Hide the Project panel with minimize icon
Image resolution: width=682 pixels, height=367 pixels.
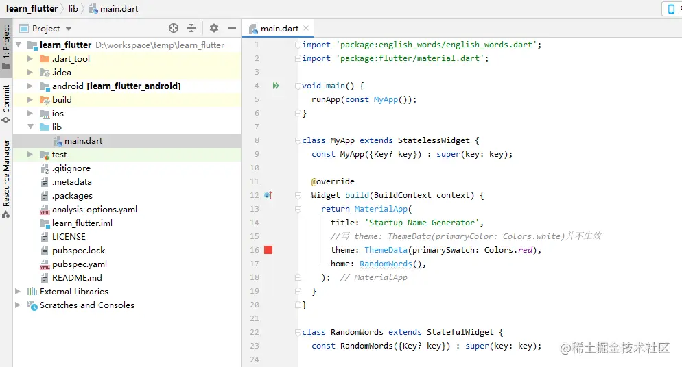[x=232, y=28]
